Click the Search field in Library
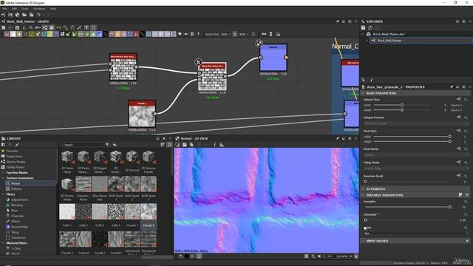Screen dimensions: 473x266 (x=83, y=145)
